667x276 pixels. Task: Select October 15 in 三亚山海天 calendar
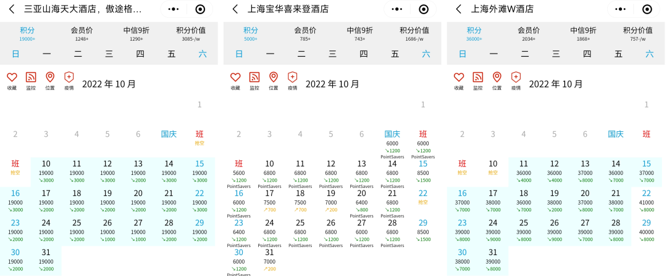pos(199,172)
